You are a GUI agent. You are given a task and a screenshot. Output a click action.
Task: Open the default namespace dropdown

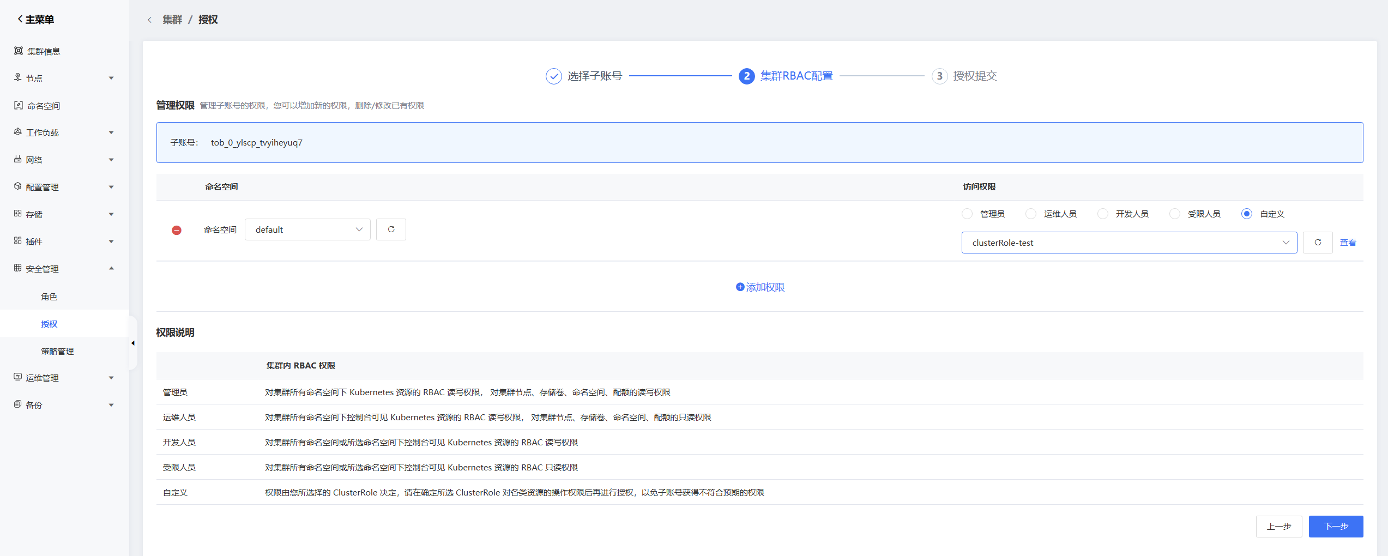click(x=307, y=229)
